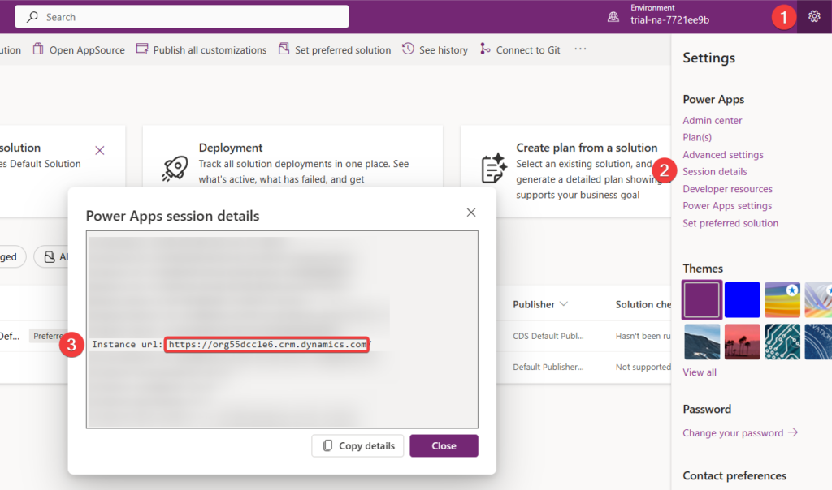This screenshot has width=832, height=490.
Task: Open Developer resources link
Action: point(727,189)
